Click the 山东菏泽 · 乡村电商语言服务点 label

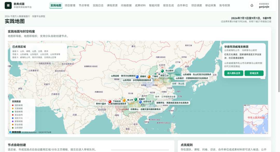tap(137, 80)
